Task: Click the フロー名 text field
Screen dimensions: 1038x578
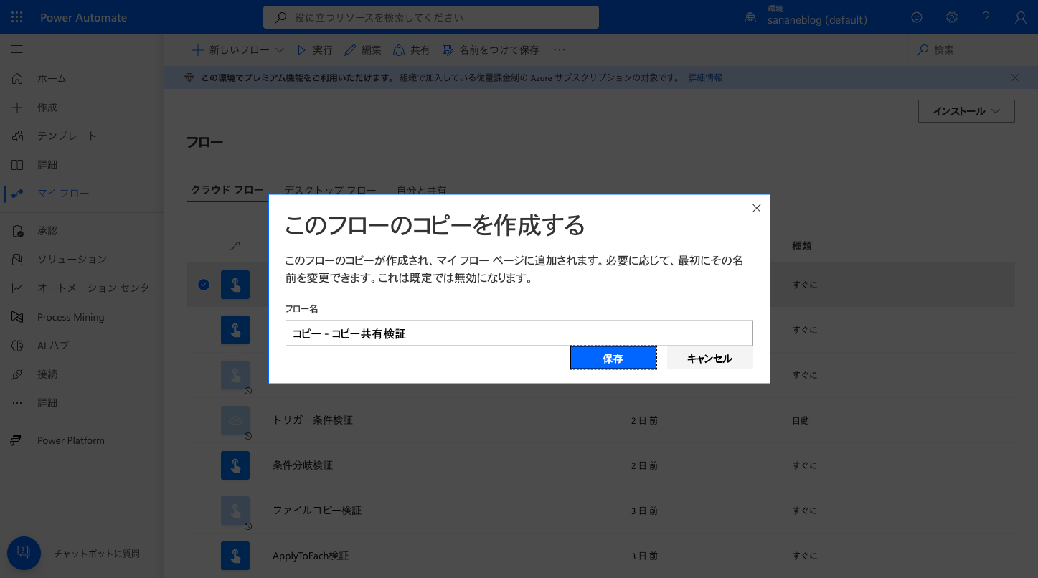Action: (x=519, y=333)
